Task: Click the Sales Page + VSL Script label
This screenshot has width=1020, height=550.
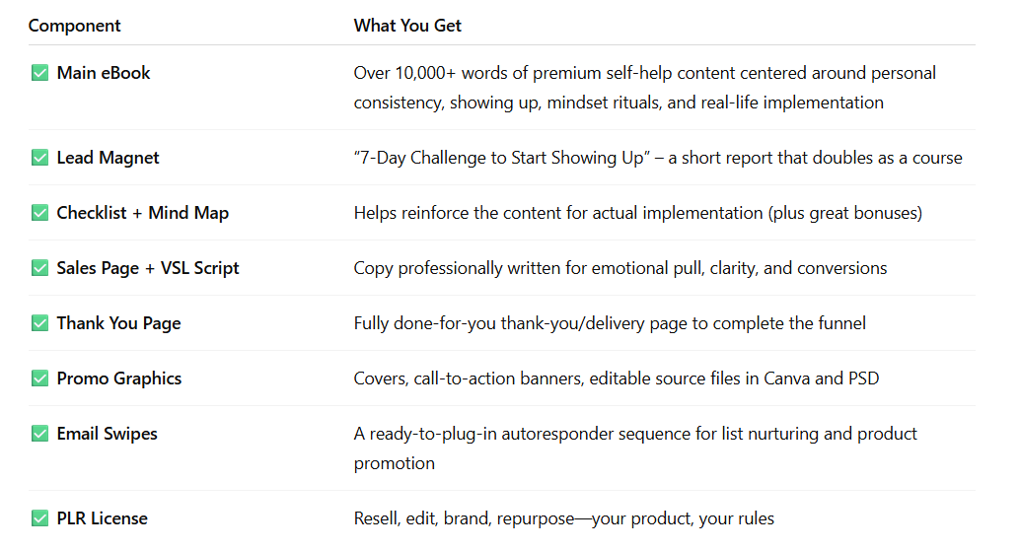Action: pos(148,268)
